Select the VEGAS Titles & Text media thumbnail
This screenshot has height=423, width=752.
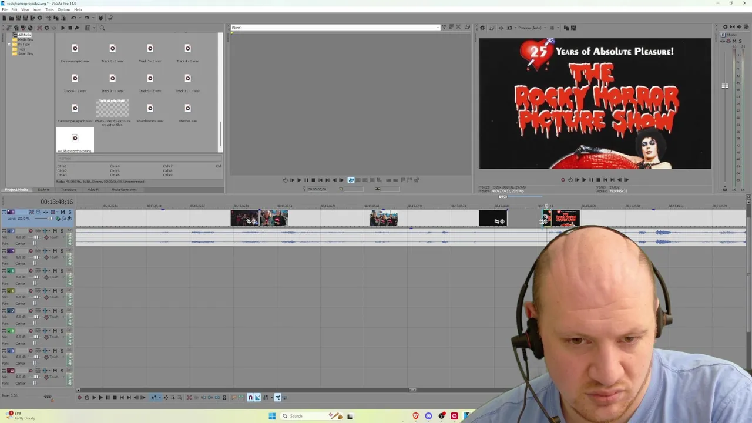pos(112,109)
